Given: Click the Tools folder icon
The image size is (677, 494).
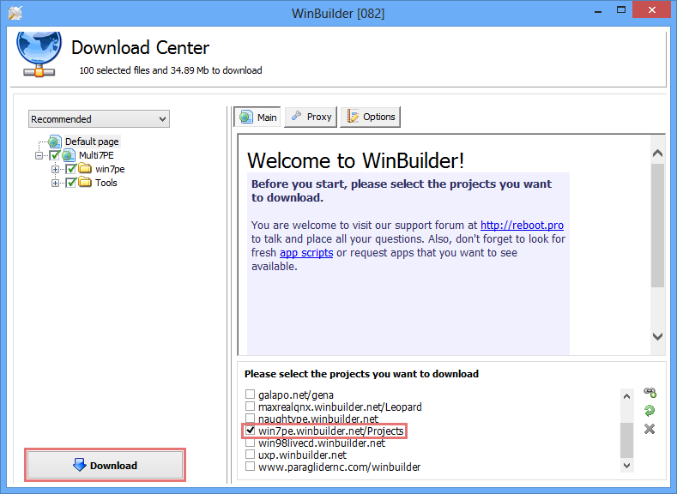Looking at the screenshot, I should [x=85, y=183].
